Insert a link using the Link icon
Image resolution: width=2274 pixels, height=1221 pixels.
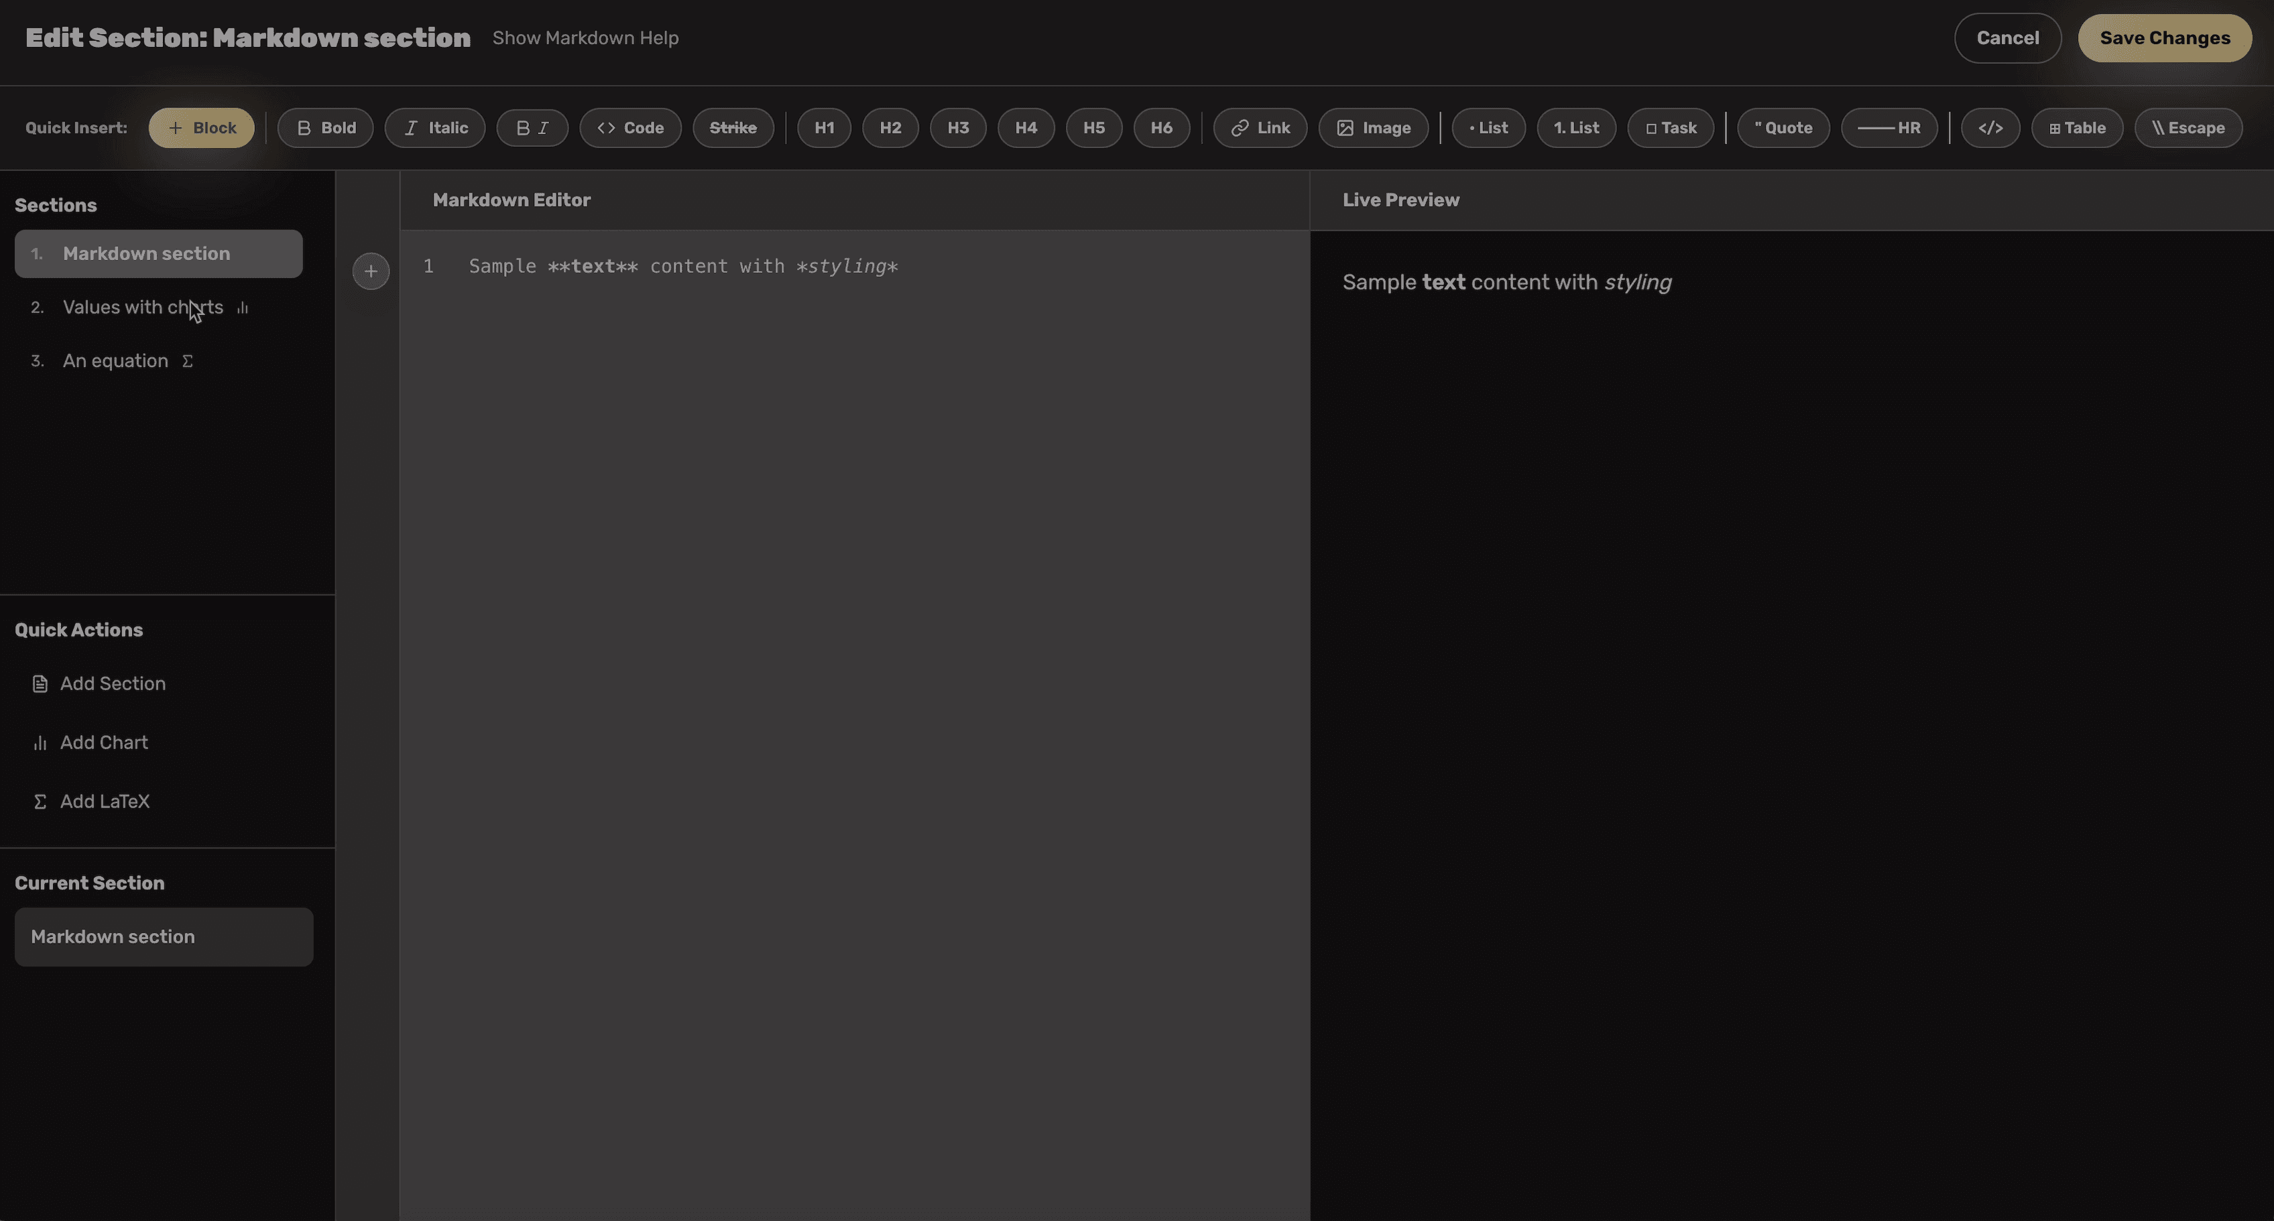(x=1260, y=127)
